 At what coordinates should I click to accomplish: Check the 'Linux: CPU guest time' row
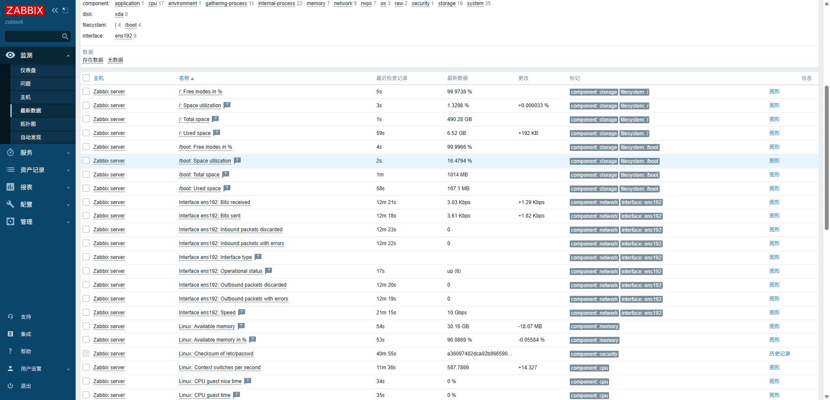pyautogui.click(x=86, y=395)
